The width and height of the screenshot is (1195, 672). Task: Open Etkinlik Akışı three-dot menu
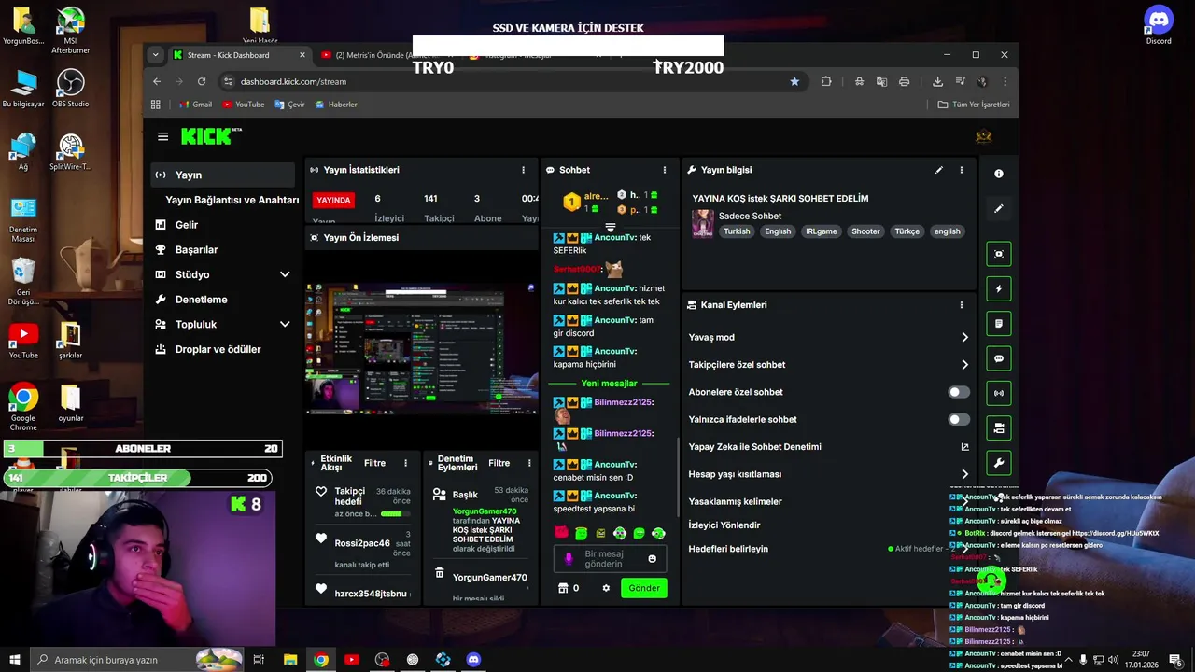click(405, 463)
